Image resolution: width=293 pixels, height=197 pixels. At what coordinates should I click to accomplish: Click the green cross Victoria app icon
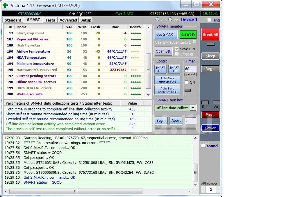click(5, 5)
